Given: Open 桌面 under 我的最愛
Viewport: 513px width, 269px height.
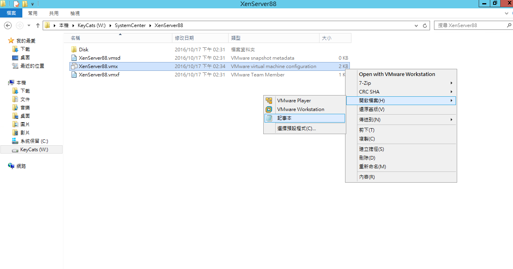Looking at the screenshot, I should (25, 57).
